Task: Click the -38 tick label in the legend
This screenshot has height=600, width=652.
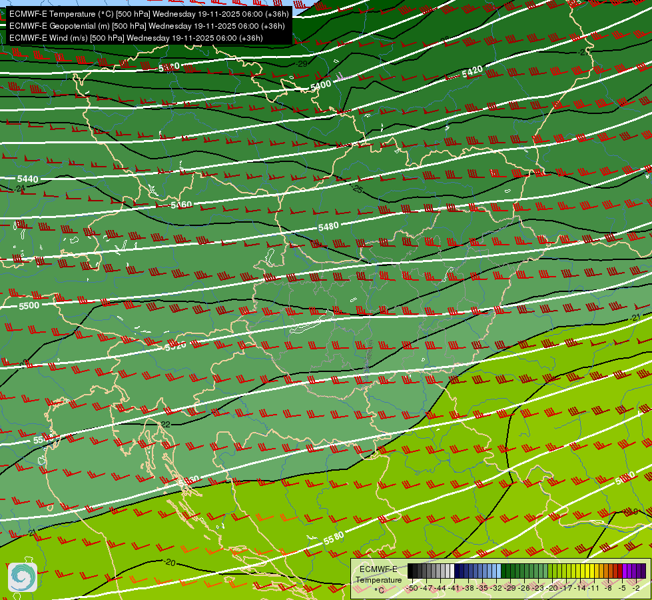Action: (x=468, y=589)
